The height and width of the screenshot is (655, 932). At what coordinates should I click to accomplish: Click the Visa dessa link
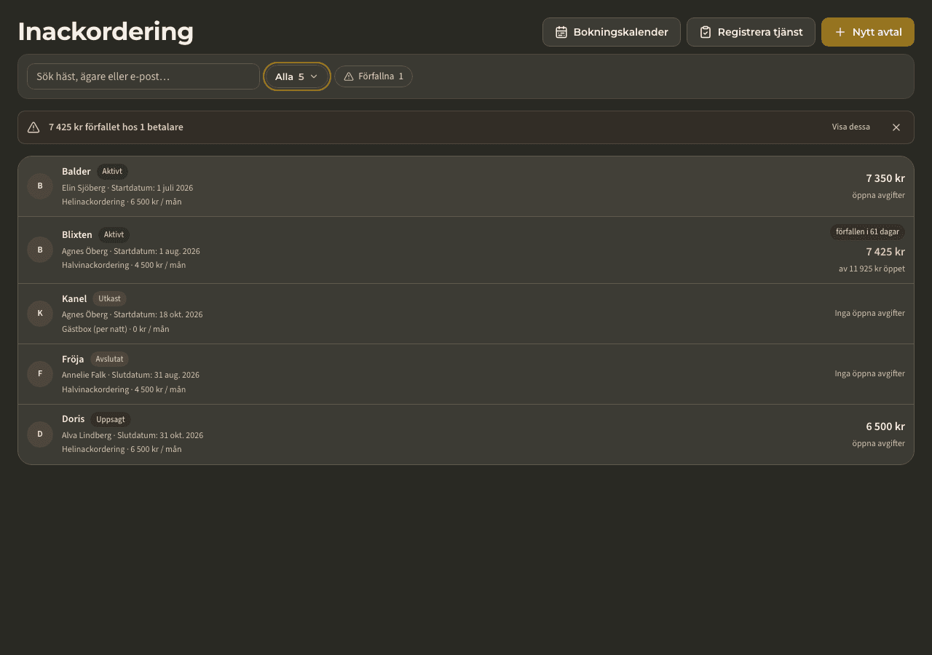pyautogui.click(x=851, y=127)
